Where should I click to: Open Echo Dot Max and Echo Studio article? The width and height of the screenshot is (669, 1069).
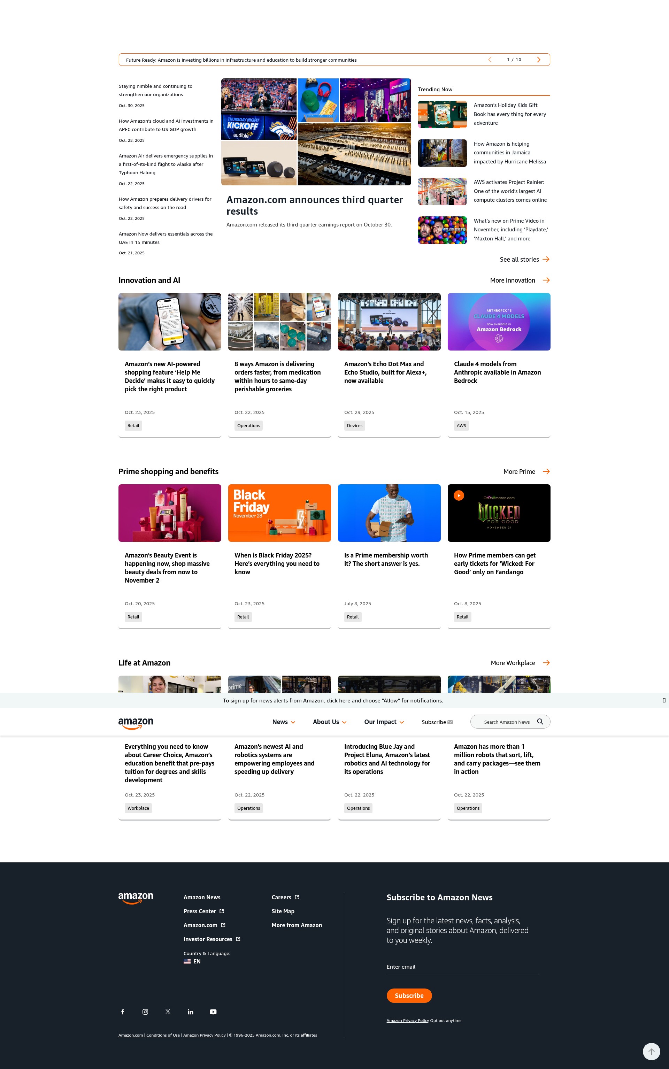click(385, 372)
